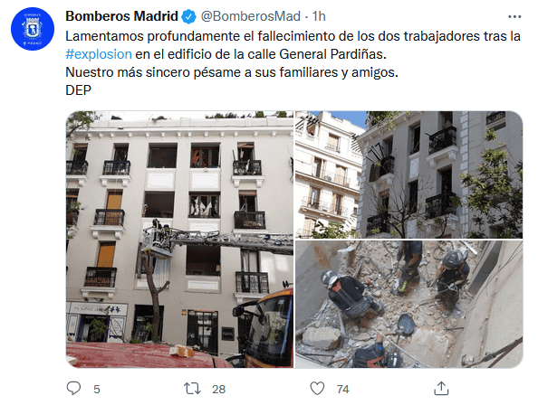Click the retweet arrows icon
The height and width of the screenshot is (405, 538).
click(x=192, y=389)
